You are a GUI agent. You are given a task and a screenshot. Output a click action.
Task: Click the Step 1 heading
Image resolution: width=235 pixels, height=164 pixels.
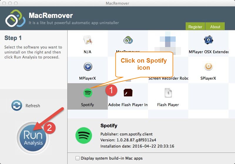[13, 38]
